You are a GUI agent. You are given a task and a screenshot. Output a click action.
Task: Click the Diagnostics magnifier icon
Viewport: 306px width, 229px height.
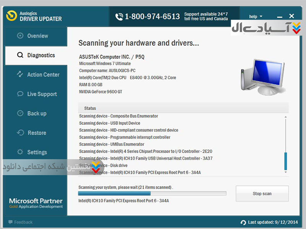(x=20, y=55)
